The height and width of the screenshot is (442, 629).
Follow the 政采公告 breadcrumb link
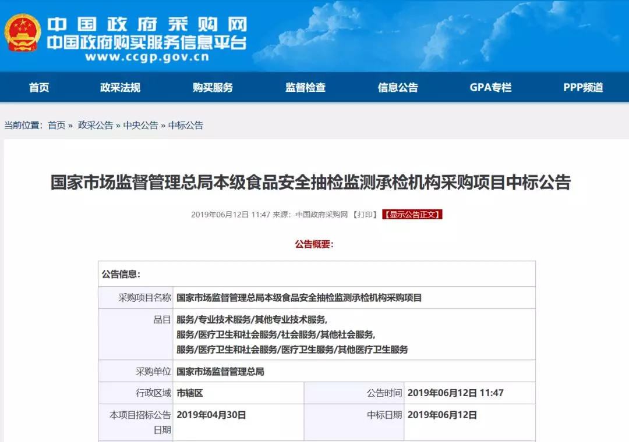point(96,126)
